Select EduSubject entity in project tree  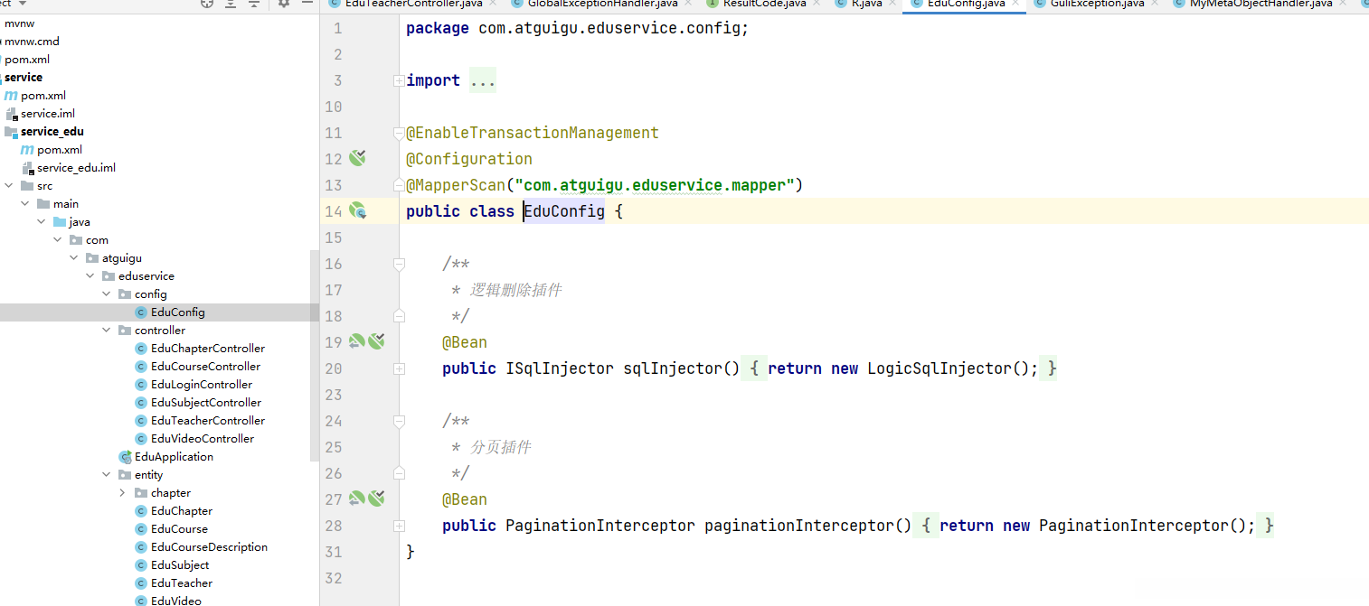180,565
